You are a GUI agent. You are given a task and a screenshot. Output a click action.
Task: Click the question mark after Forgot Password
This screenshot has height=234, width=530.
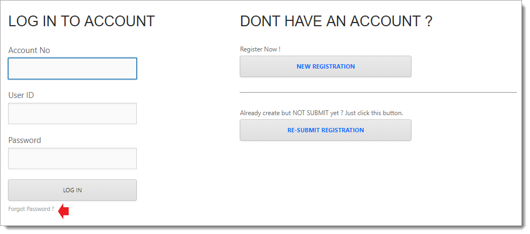point(53,209)
